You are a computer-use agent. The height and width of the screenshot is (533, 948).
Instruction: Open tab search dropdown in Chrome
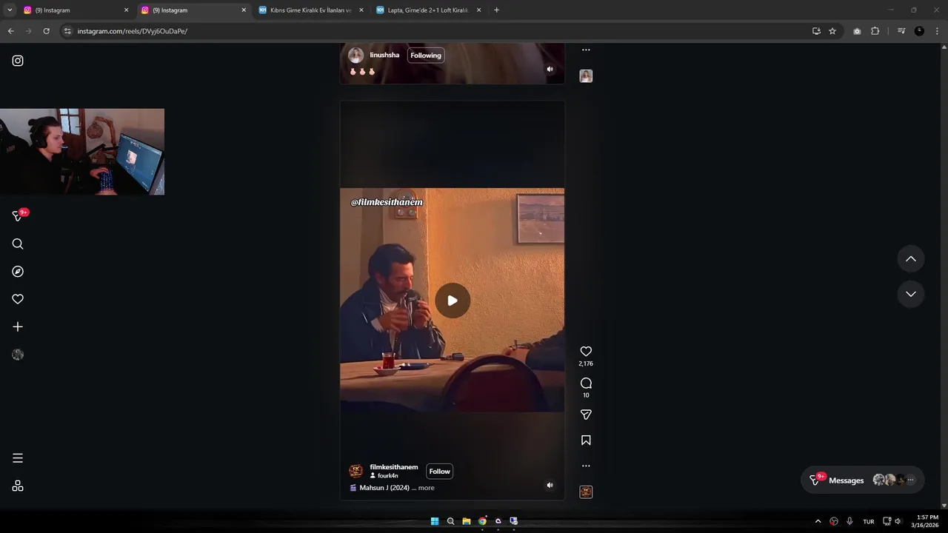click(10, 10)
